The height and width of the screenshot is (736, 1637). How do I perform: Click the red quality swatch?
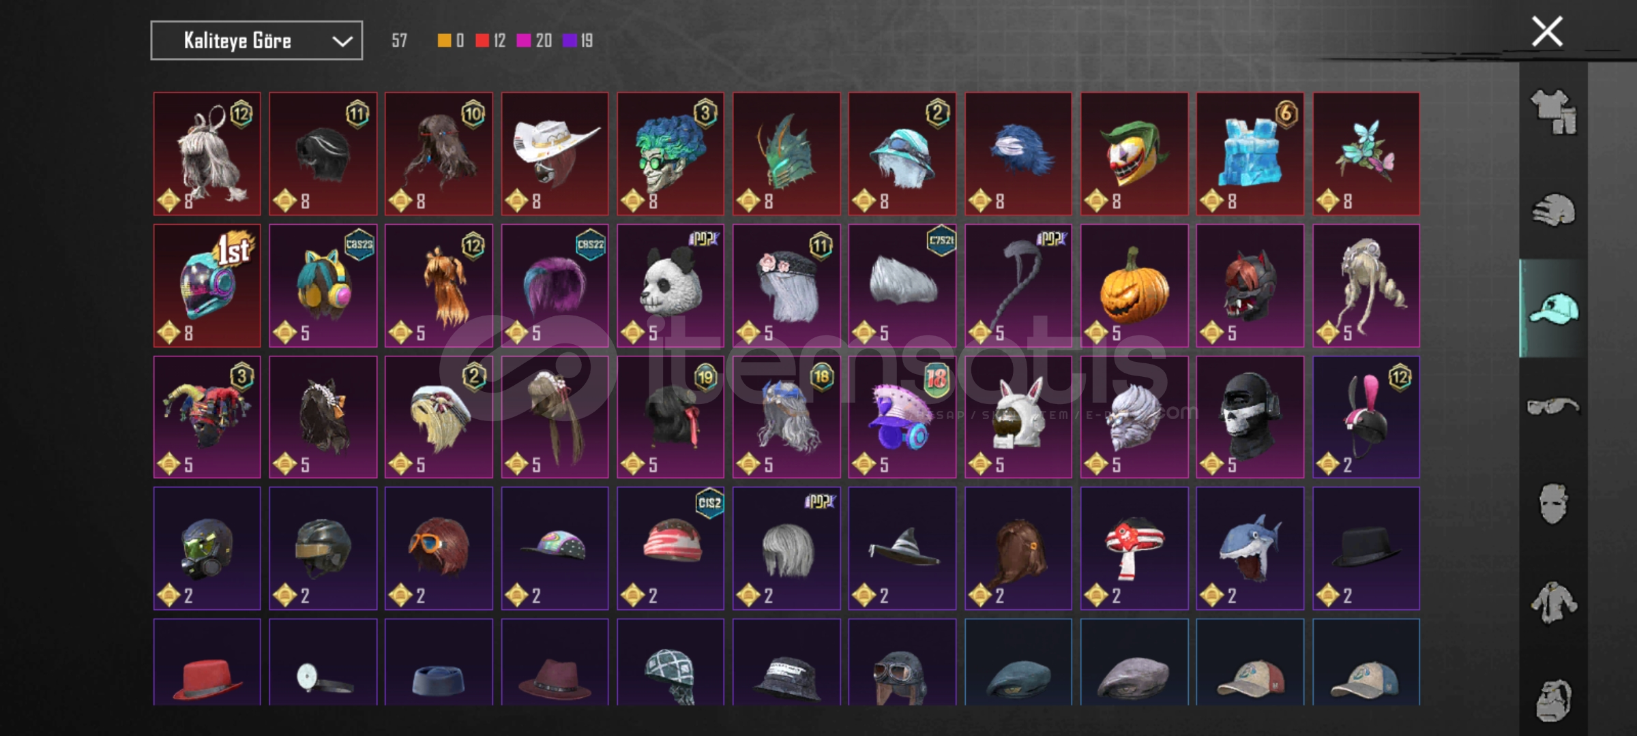click(482, 41)
